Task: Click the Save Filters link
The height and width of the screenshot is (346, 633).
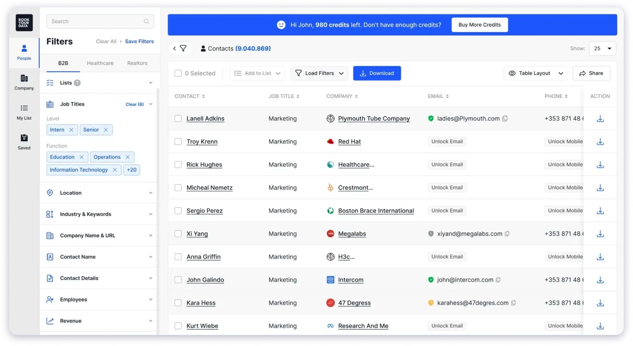Action: [139, 41]
